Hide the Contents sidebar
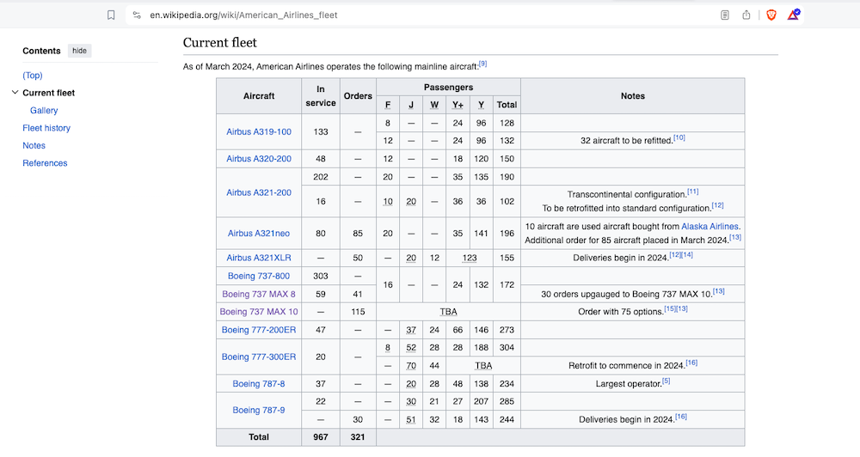860x457 pixels. 79,51
